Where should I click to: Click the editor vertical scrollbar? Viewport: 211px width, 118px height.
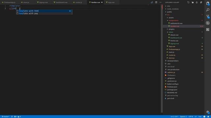(162, 59)
